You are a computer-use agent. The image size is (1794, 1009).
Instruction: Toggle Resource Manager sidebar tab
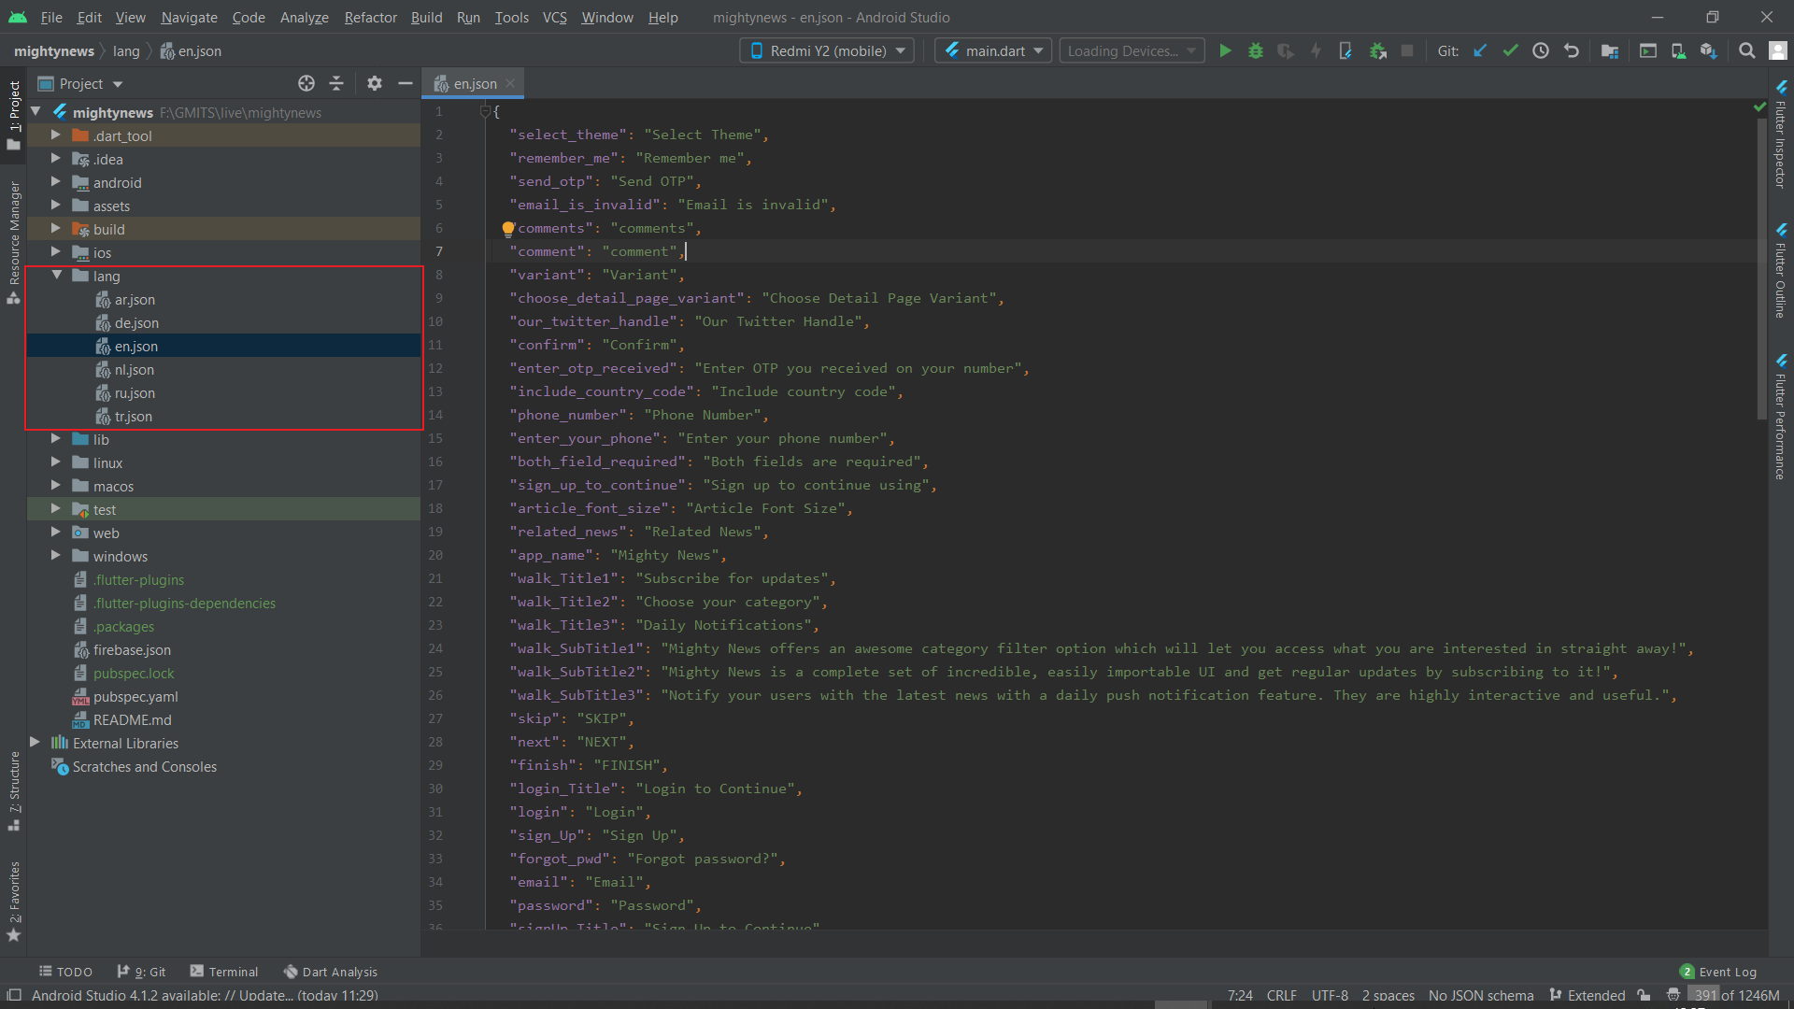pos(14,243)
